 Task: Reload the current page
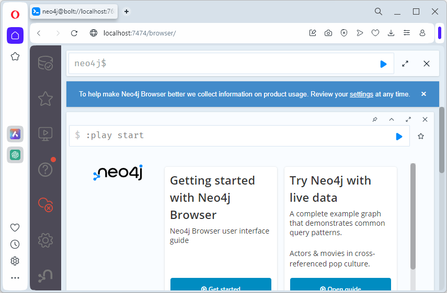[x=74, y=33]
